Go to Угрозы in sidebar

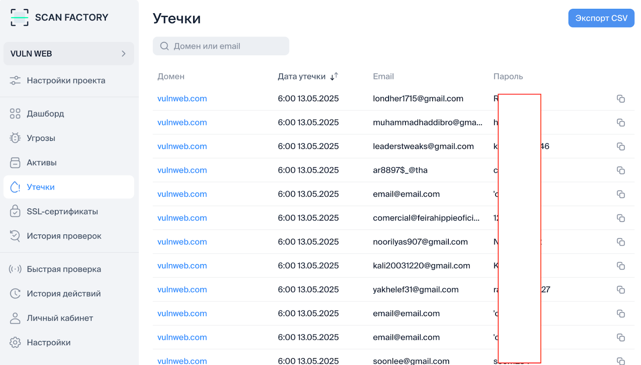point(41,138)
